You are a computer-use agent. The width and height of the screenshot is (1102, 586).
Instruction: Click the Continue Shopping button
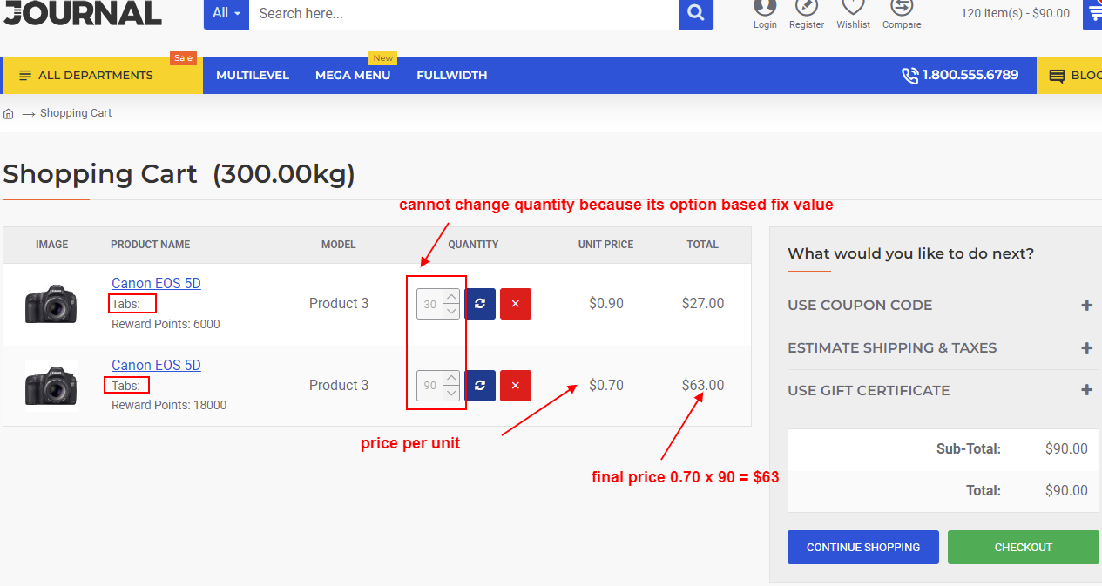(862, 548)
